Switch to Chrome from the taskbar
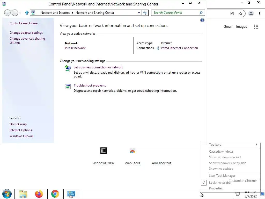 (55, 194)
